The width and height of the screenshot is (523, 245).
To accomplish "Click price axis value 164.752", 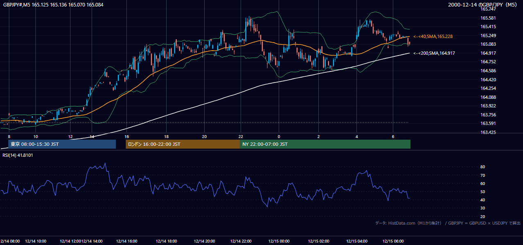I will coord(488,62).
